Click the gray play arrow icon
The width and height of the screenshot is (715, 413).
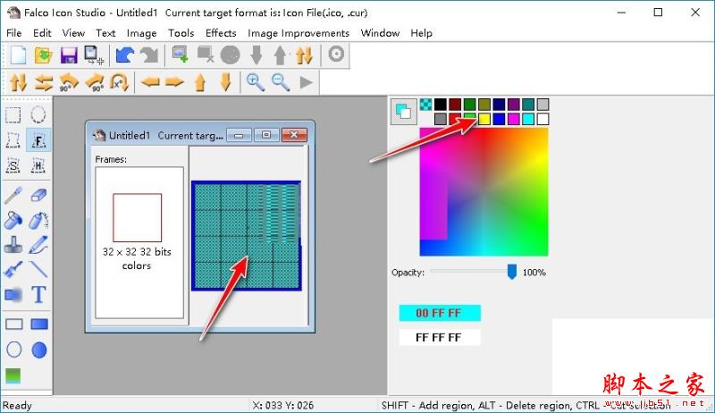307,82
